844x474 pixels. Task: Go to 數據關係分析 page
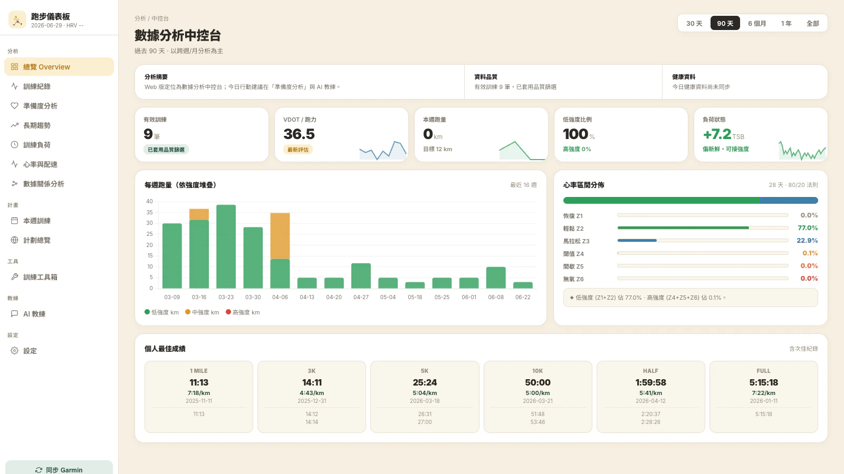(59, 183)
